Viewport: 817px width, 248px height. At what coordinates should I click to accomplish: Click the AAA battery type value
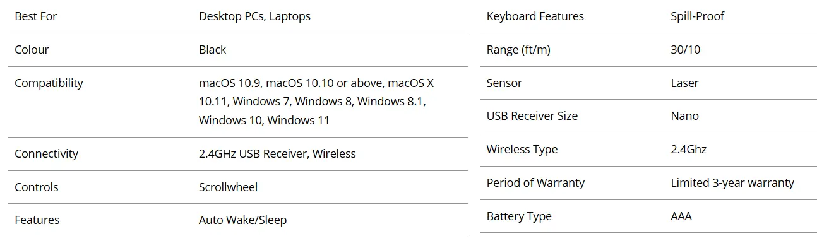pyautogui.click(x=681, y=216)
